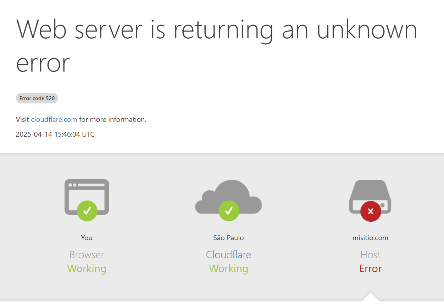Click "Working" status under Cloudflare
This screenshot has height=305, width=444.
(229, 269)
